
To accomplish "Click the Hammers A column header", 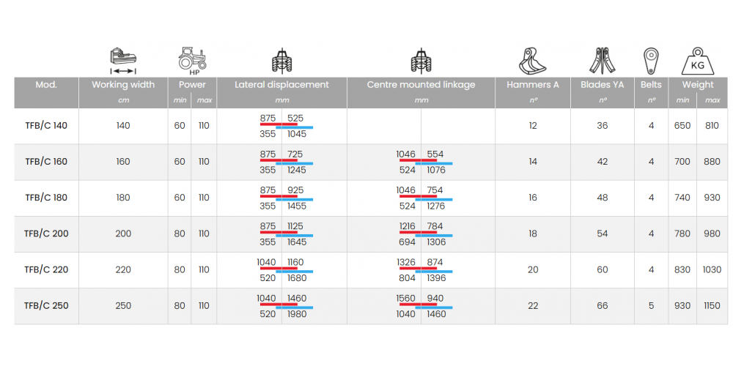I will pos(533,85).
